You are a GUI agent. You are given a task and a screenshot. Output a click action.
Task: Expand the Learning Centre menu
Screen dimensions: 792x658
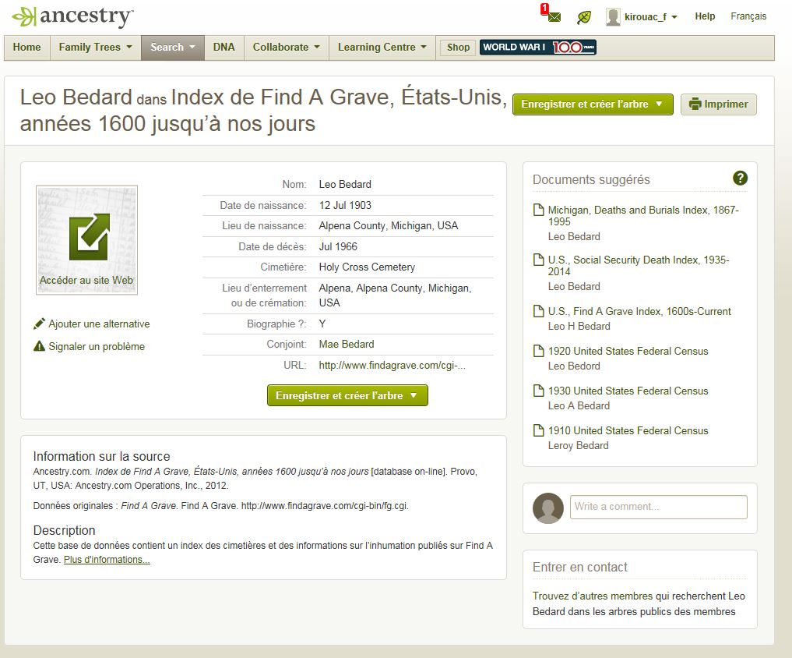[382, 47]
